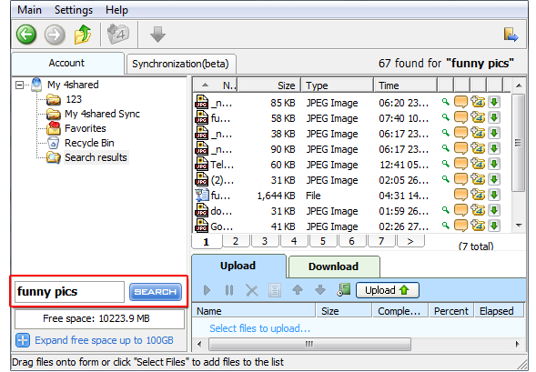The image size is (536, 372).
Task: Open the Settings menu
Action: click(74, 10)
